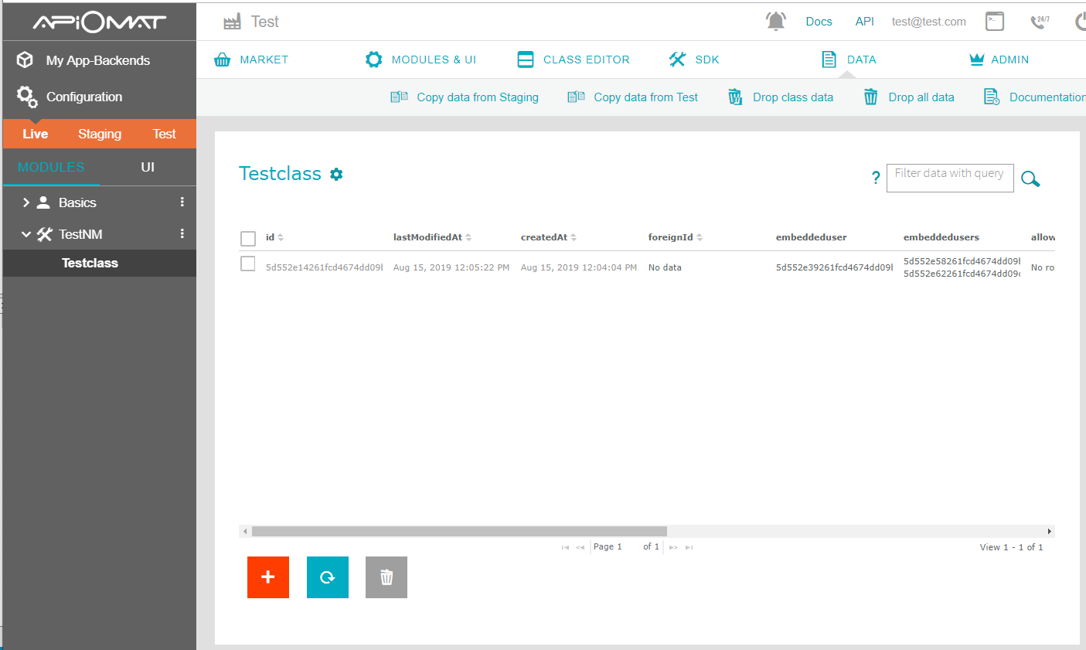Click the red add record plus button

(x=268, y=577)
